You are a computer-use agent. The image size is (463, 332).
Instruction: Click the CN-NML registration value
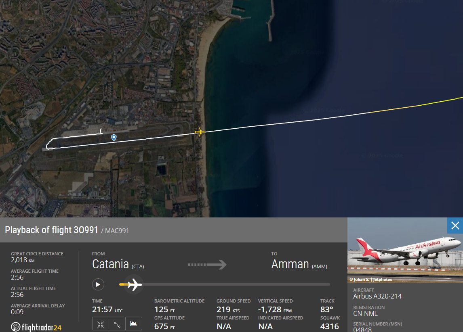pyautogui.click(x=365, y=314)
